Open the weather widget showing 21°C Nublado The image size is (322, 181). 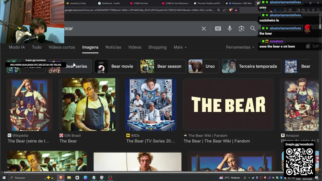230,178
